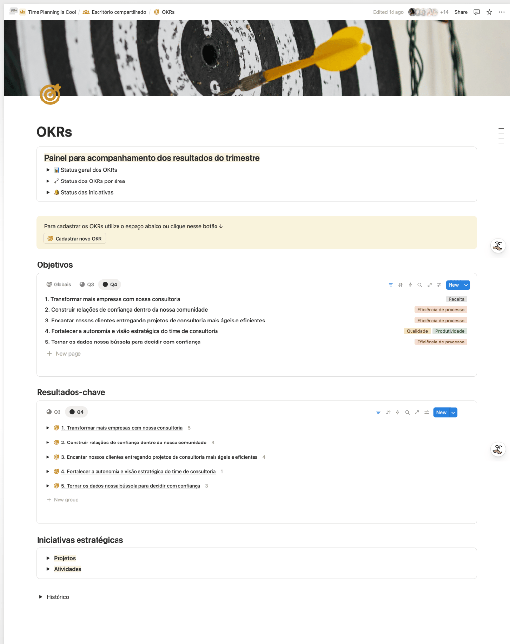510x644 pixels.
Task: Click the Cadastrar novo OKR button
Action: (x=75, y=239)
